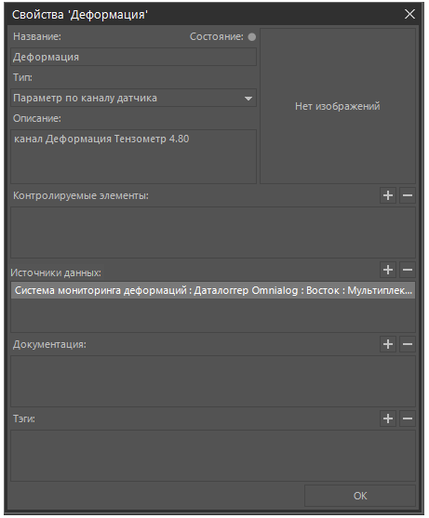Viewport: 429px width, 518px height.
Task: Click inside the Описание text area
Action: [x=133, y=156]
